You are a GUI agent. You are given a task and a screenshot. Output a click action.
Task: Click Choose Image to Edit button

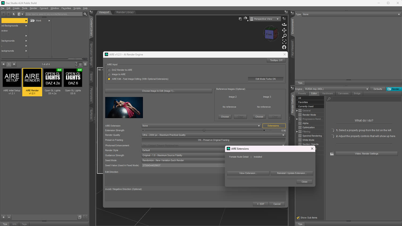(158, 91)
